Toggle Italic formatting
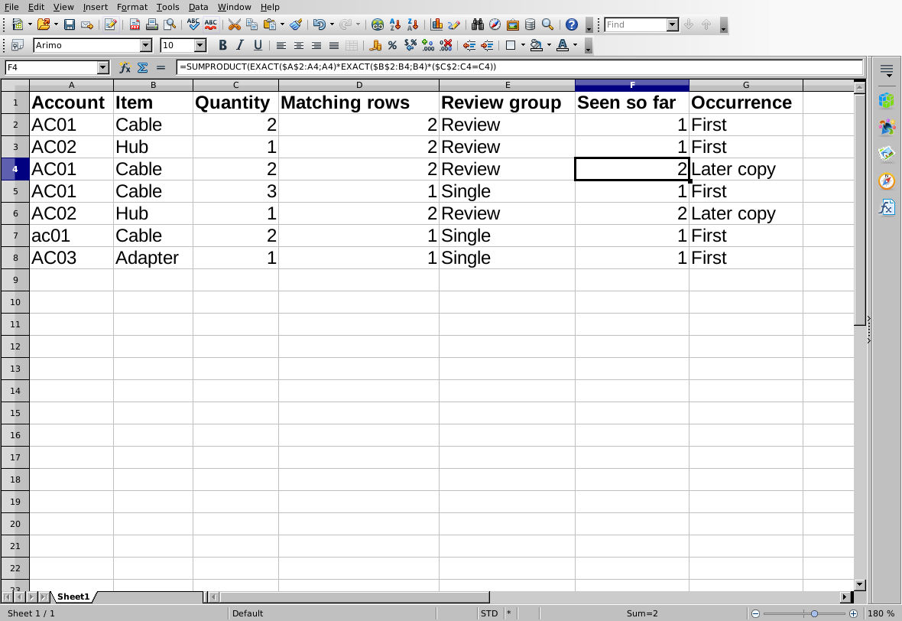This screenshot has height=621, width=902. click(240, 45)
